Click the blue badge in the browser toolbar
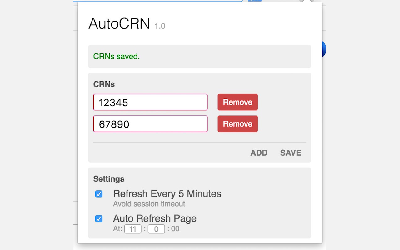Screen dimensions: 400x250 tap(254, 1)
